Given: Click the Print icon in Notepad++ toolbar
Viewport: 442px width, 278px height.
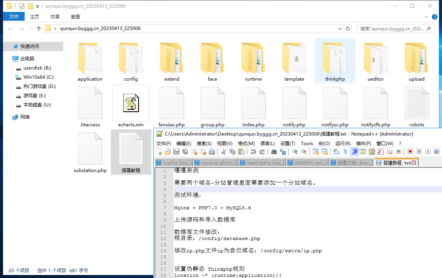Looking at the screenshot, I should pyautogui.click(x=211, y=152).
